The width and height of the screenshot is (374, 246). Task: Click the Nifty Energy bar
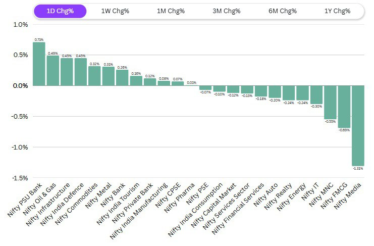(302, 93)
